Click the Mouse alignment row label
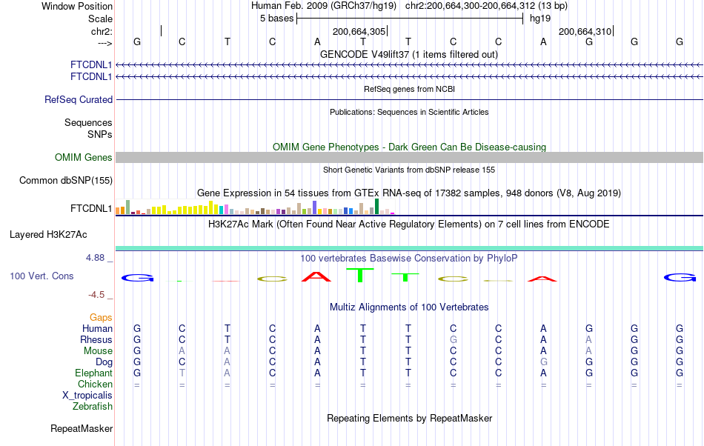 (x=98, y=351)
